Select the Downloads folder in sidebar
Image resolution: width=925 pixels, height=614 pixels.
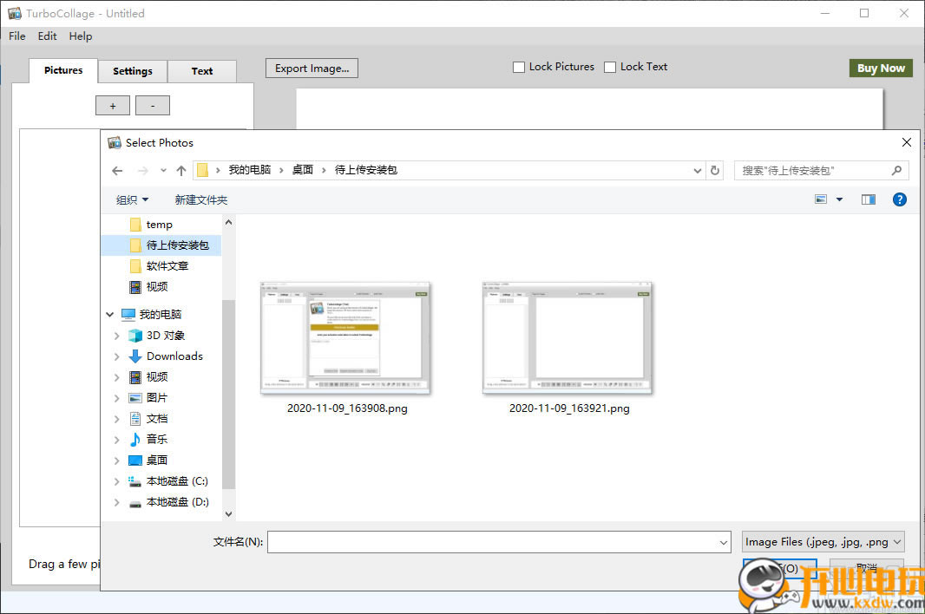(x=174, y=356)
